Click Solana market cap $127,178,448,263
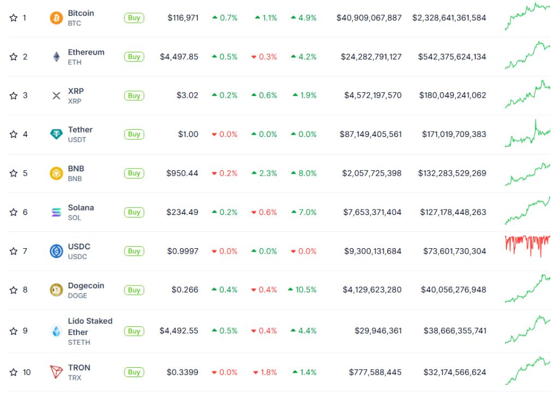The image size is (559, 394). pos(453,212)
